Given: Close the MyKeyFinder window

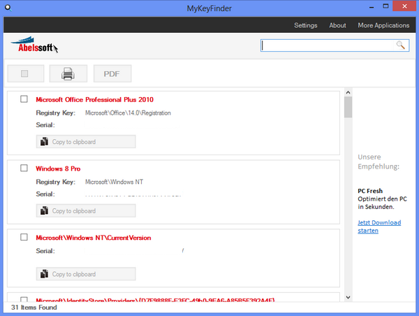Looking at the screenshot, I should click(404, 6).
